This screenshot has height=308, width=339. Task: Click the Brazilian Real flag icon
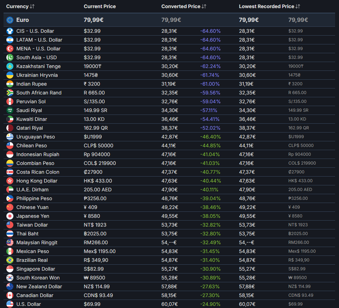pos(10,260)
